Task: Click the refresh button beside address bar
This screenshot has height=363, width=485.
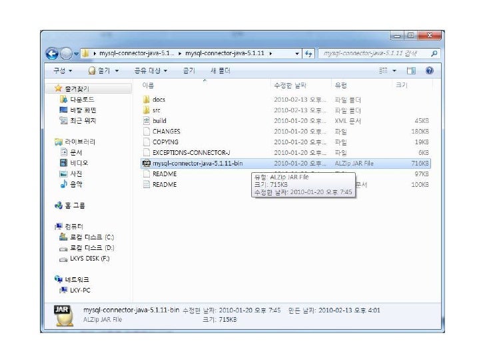Action: click(308, 54)
